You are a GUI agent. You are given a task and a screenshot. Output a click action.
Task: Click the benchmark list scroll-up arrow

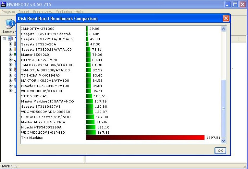point(223,29)
